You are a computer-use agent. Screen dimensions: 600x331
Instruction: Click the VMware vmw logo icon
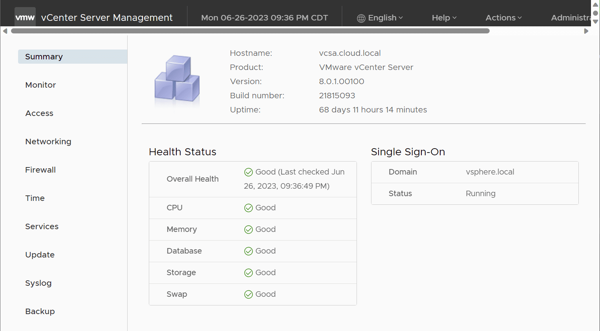pos(25,18)
